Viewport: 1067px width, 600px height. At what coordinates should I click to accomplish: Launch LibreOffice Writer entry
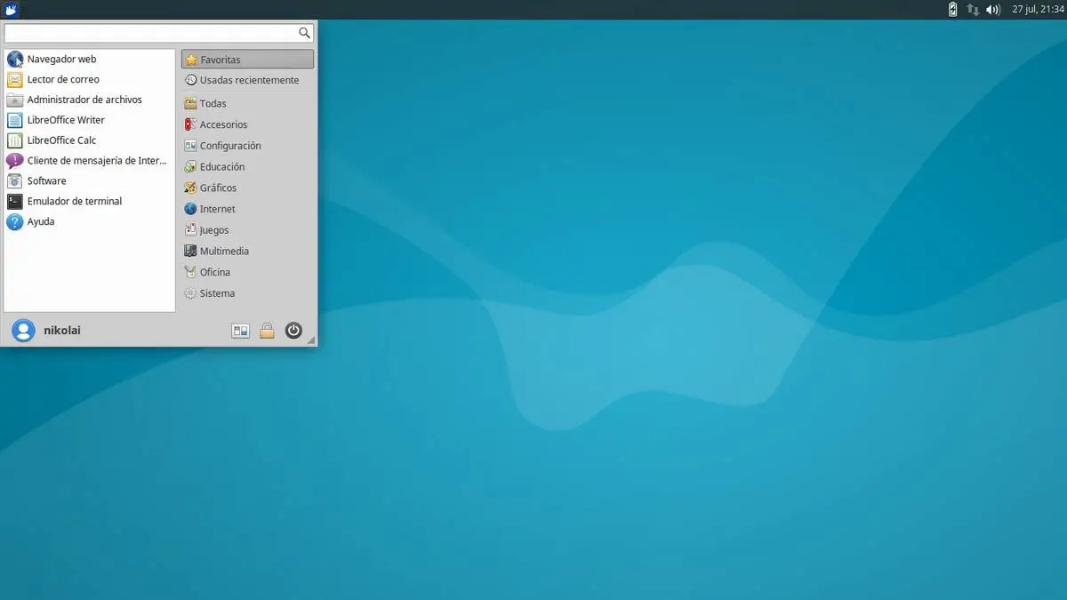89,120
